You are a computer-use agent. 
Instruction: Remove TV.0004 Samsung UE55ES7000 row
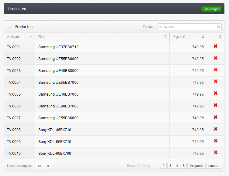[x=216, y=81]
